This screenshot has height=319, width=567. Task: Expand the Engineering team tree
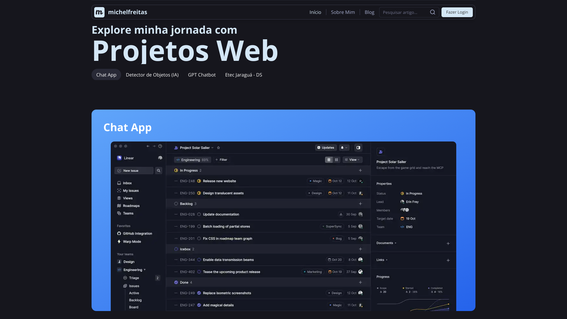(x=145, y=270)
